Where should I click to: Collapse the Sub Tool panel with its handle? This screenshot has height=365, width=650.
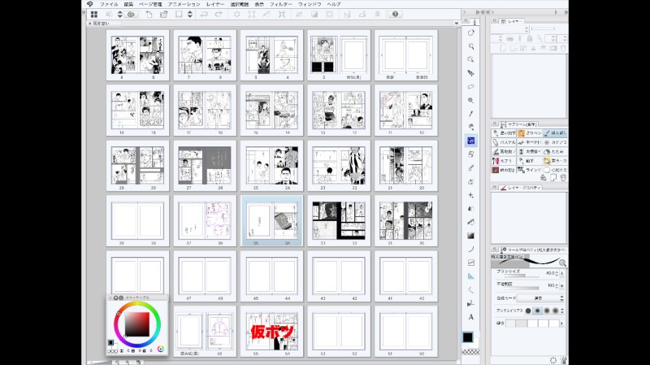pyautogui.click(x=495, y=124)
